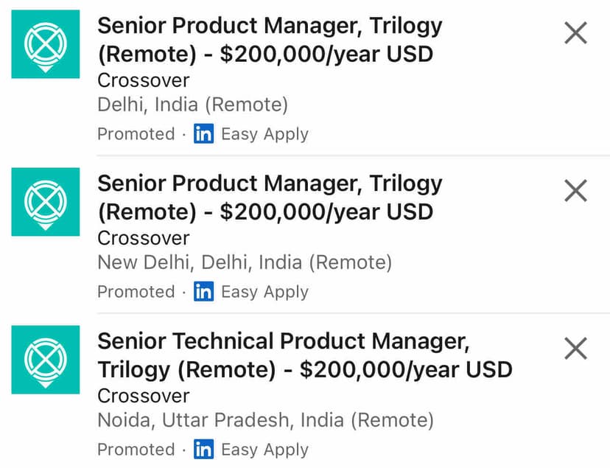This screenshot has width=610, height=468.
Task: Dismiss the Senior Technical Product Manager job
Action: click(575, 349)
